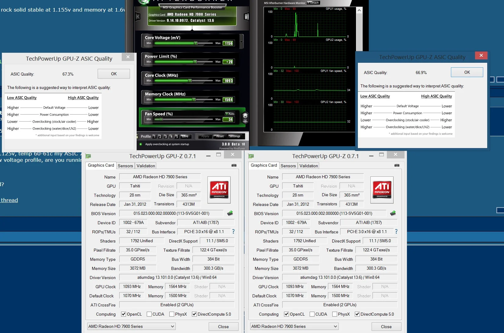
Task: Select Afterburner profile slot 3
Action: click(x=165, y=136)
